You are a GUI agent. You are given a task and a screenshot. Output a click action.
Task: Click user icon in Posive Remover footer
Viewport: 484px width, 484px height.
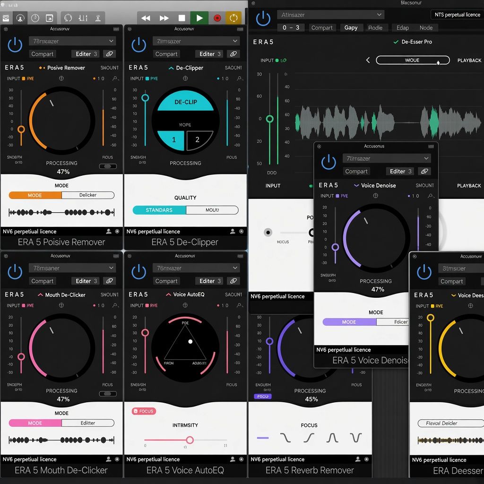point(109,231)
